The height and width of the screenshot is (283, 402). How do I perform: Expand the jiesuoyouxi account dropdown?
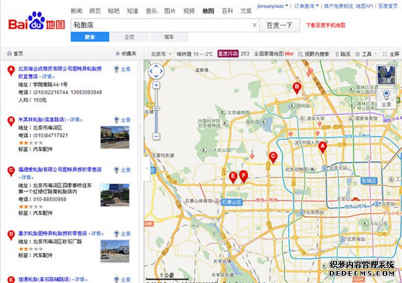tap(273, 5)
